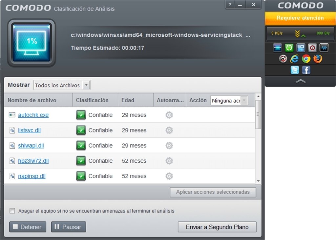Screen dimensions: 336x240
Task: Click the file list scroll up arrow
Action: pos(258,96)
